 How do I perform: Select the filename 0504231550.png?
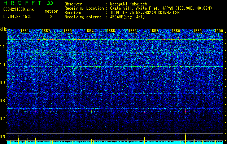click(x=18, y=10)
